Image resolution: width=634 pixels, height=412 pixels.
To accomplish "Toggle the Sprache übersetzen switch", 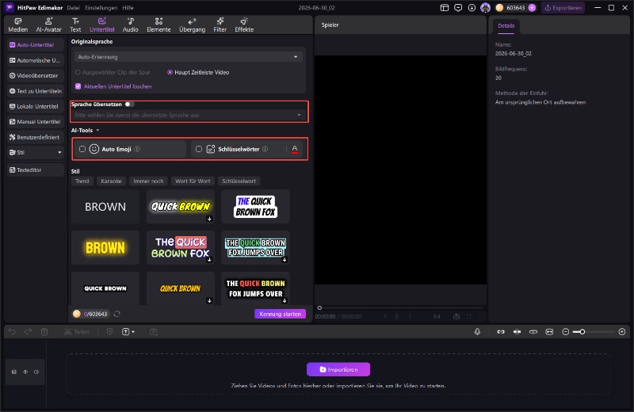I will 129,105.
